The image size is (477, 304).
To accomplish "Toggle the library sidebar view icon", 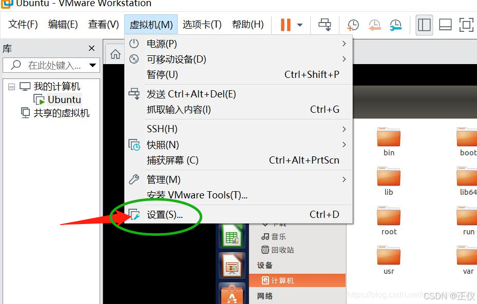I will click(x=424, y=25).
